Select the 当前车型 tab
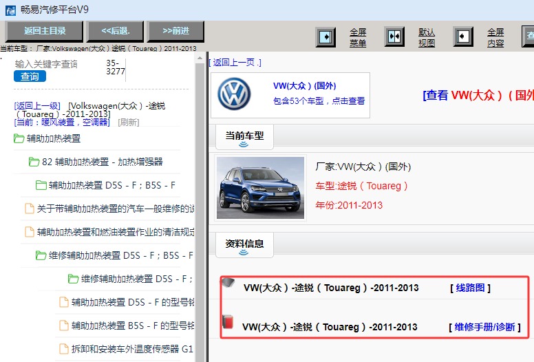The width and height of the screenshot is (534, 362). [244, 137]
